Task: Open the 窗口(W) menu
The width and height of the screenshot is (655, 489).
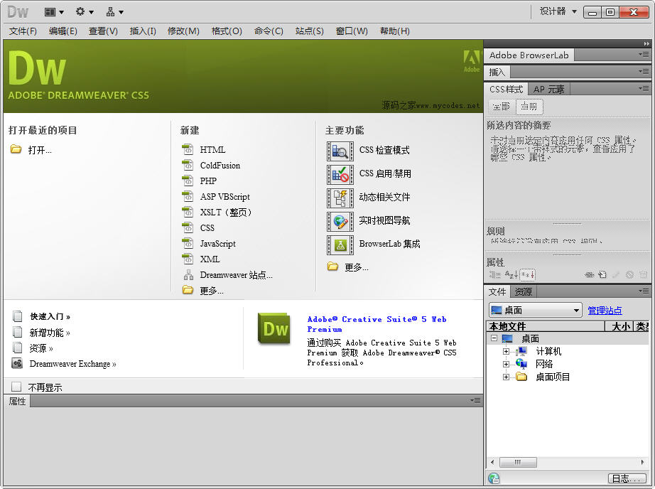Action: tap(352, 31)
